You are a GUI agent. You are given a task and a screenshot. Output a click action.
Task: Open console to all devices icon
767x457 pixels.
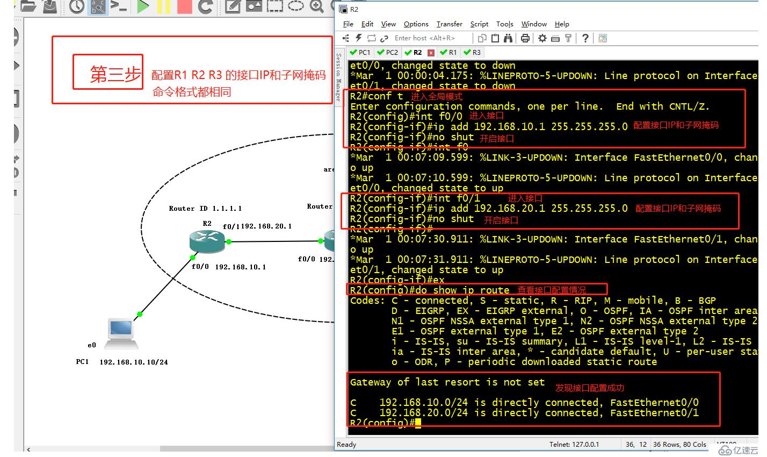[x=119, y=6]
